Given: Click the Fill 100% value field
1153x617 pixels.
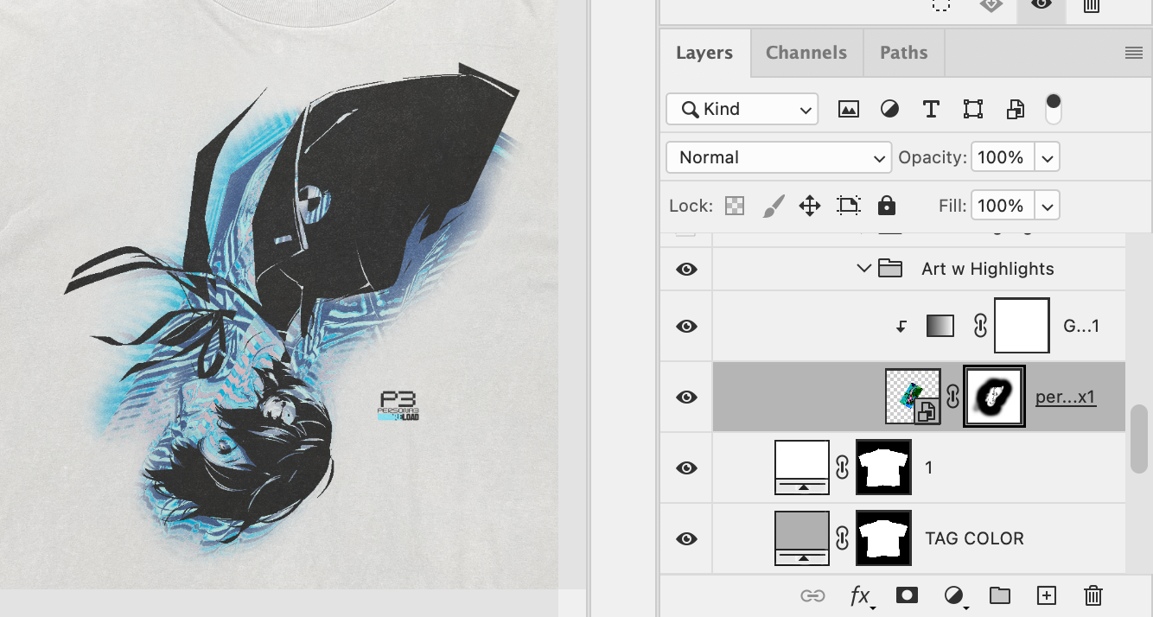Looking at the screenshot, I should (x=1003, y=207).
